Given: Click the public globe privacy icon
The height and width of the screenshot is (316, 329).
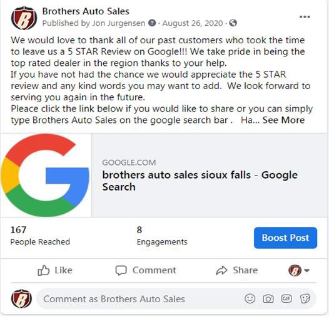Looking at the screenshot, I should pos(233,23).
